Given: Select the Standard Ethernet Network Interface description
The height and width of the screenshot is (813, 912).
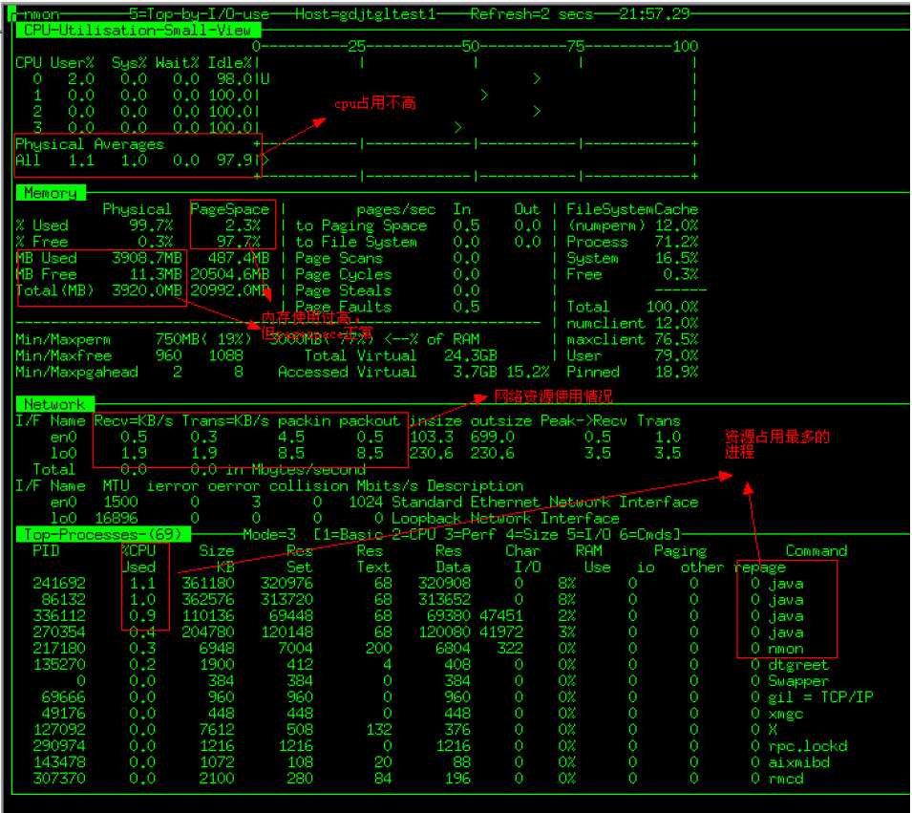Looking at the screenshot, I should 545,502.
